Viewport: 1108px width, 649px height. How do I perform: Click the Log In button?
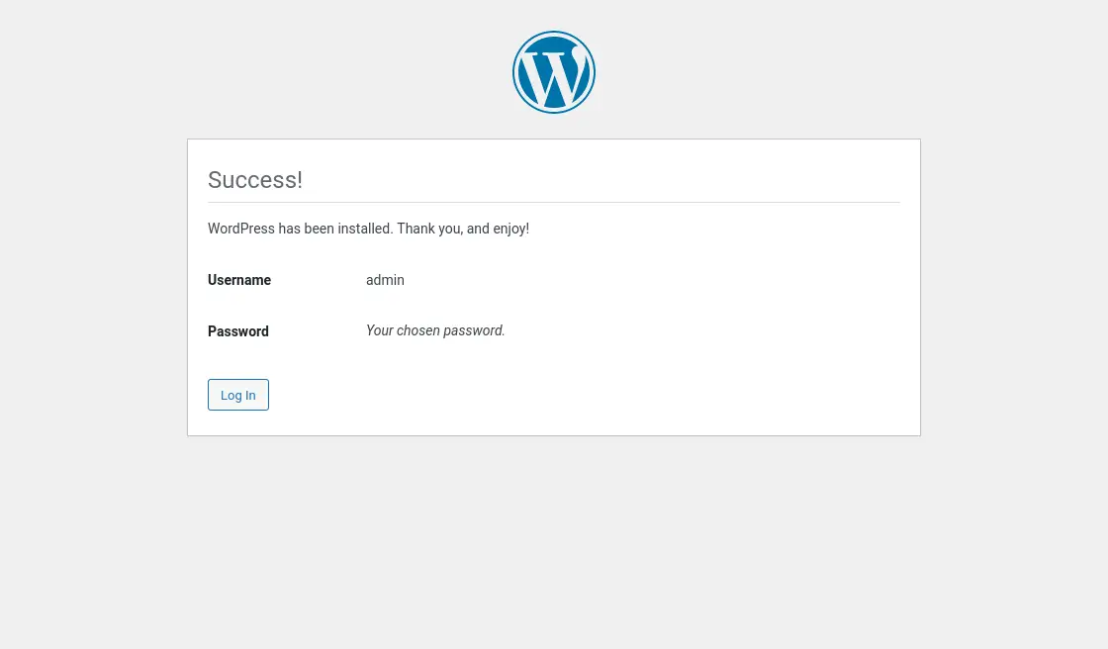pyautogui.click(x=238, y=395)
